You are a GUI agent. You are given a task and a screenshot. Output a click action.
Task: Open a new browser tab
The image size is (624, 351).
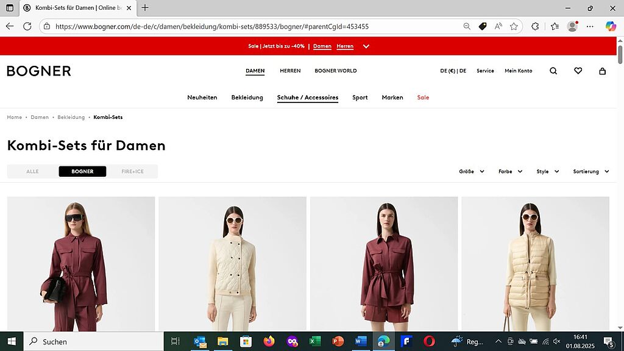pyautogui.click(x=145, y=7)
